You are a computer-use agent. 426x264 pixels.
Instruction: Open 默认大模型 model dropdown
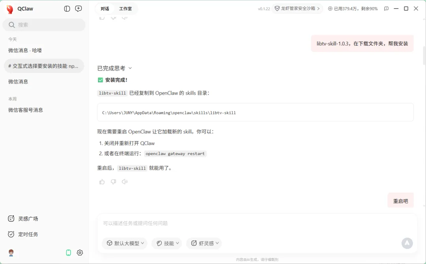tap(125, 243)
